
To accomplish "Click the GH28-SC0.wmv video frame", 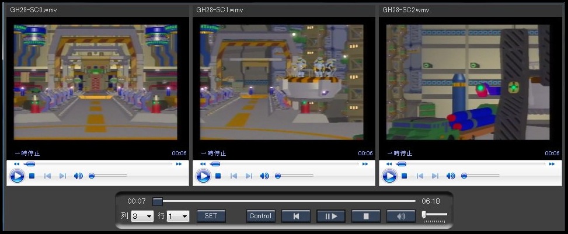I will click(x=96, y=82).
